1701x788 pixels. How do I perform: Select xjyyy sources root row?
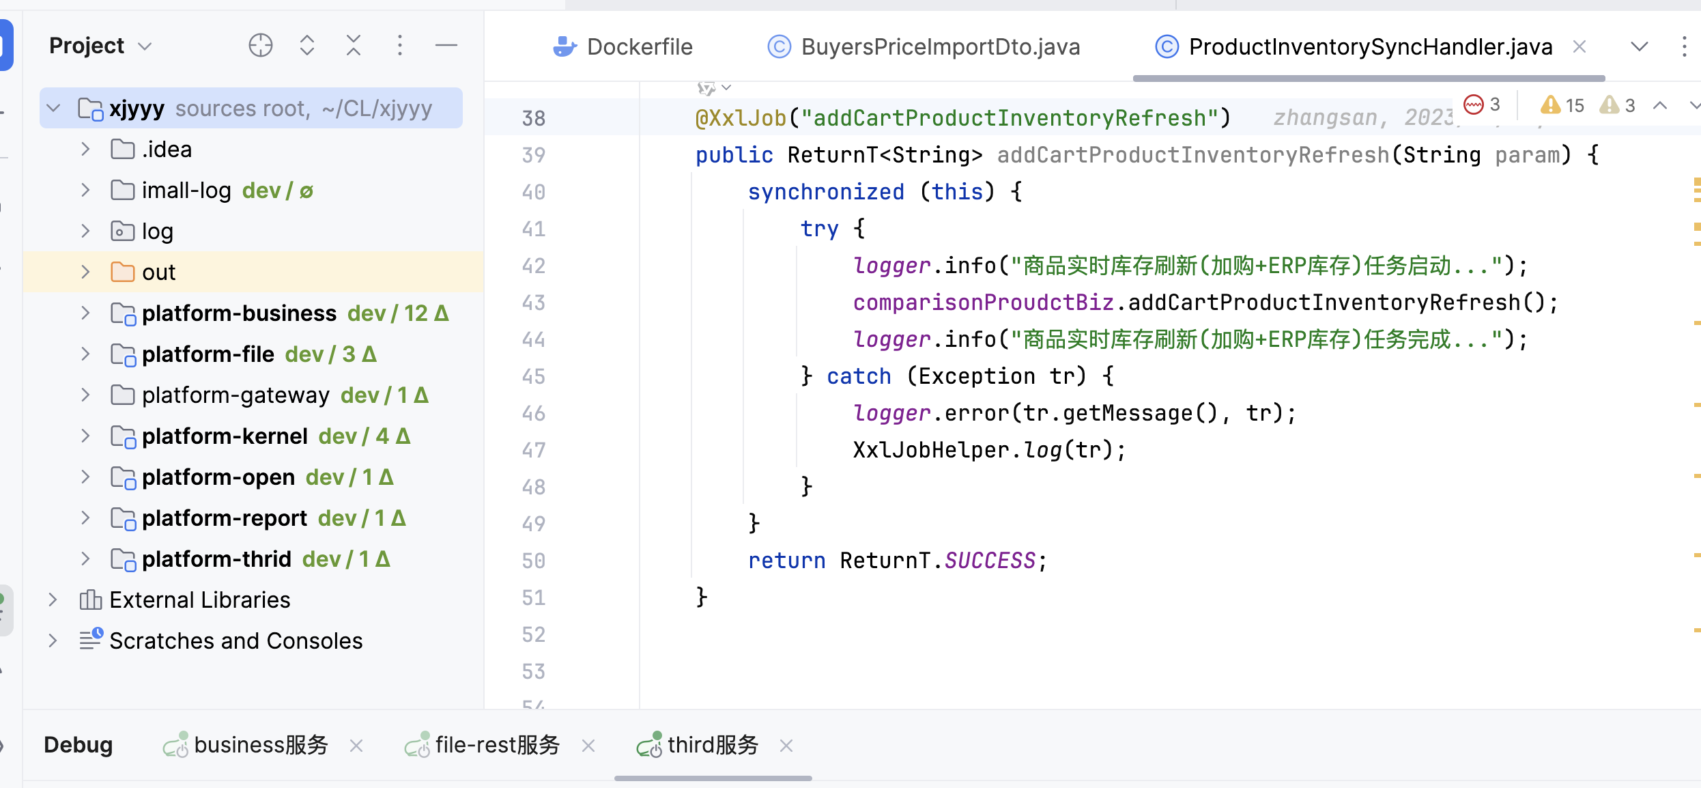pos(251,108)
